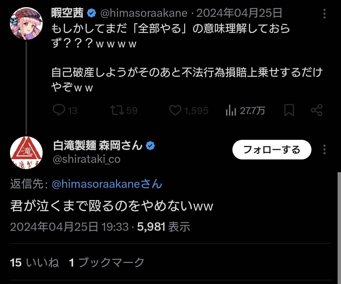Click the フォローする button

coord(272,150)
